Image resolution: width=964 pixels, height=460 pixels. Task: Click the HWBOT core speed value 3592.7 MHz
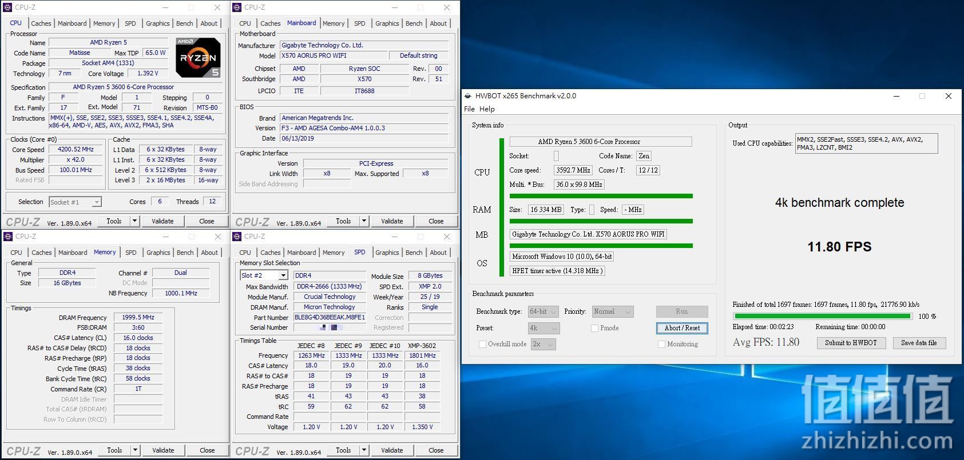coord(573,170)
